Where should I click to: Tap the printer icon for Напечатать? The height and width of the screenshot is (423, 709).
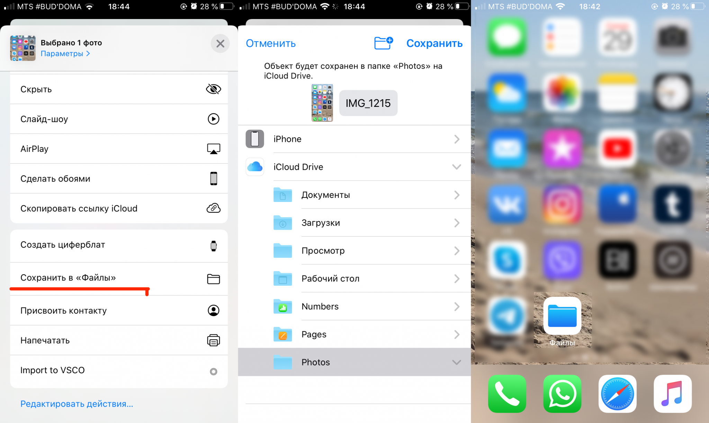click(x=213, y=340)
